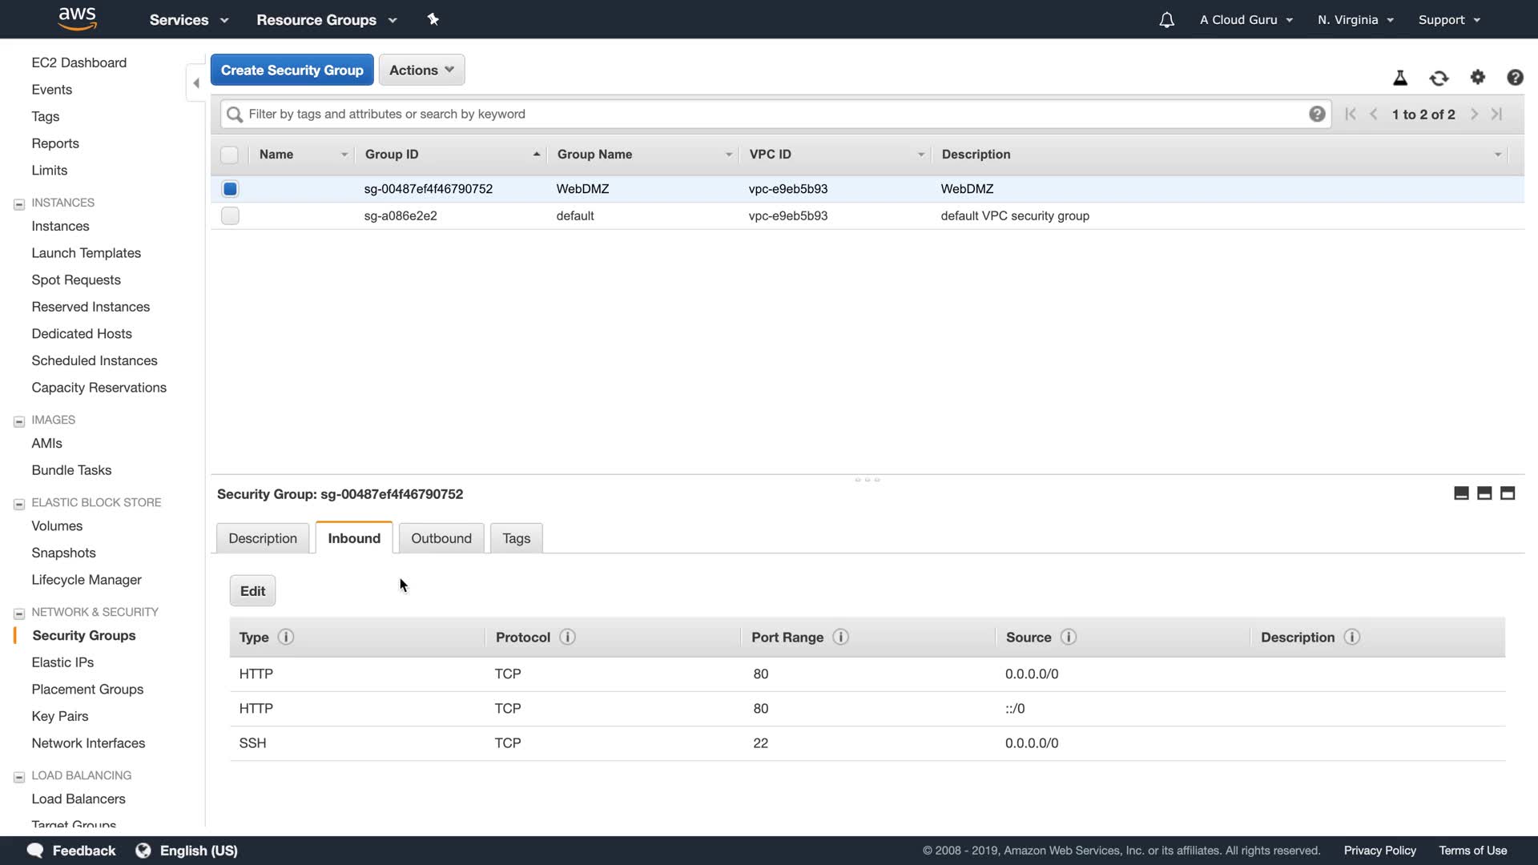This screenshot has height=865, width=1538.
Task: Check the default security group checkbox
Action: tap(230, 215)
